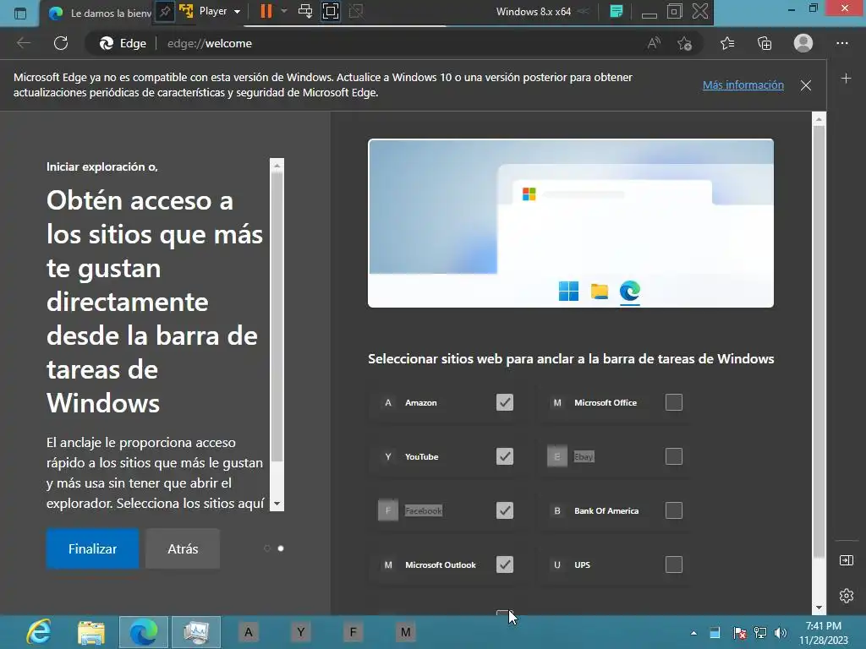Open the volume tray icon

pos(780,633)
